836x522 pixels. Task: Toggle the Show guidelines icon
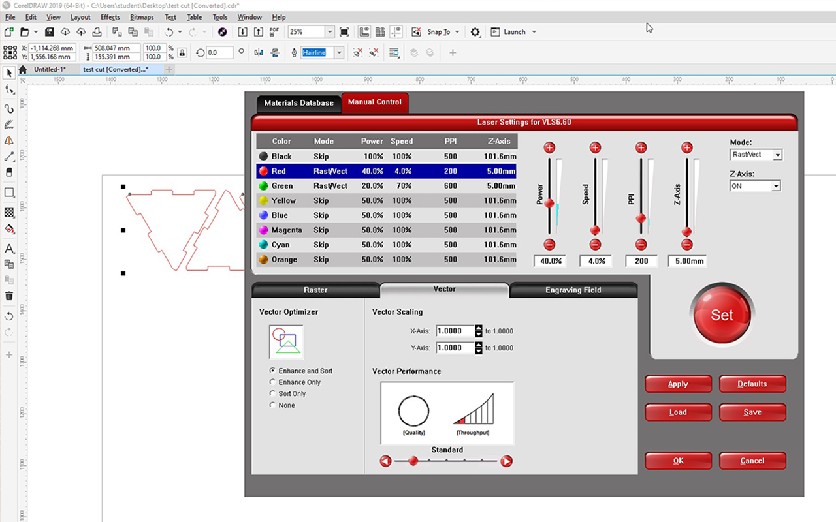coord(396,31)
